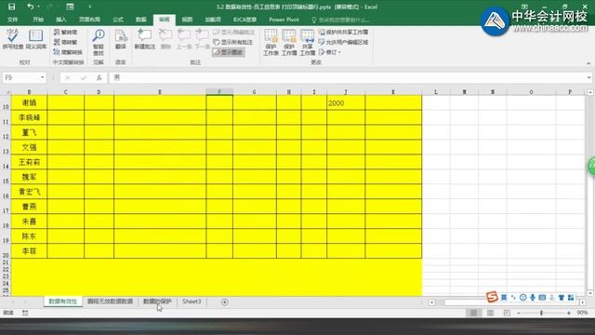This screenshot has height=335, width=595.
Task: Open zoom dialog via 90% label
Action: [x=583, y=313]
